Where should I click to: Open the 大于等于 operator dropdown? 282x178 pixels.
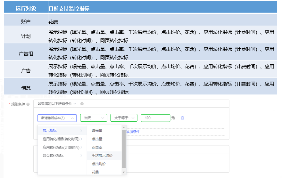[124, 118]
